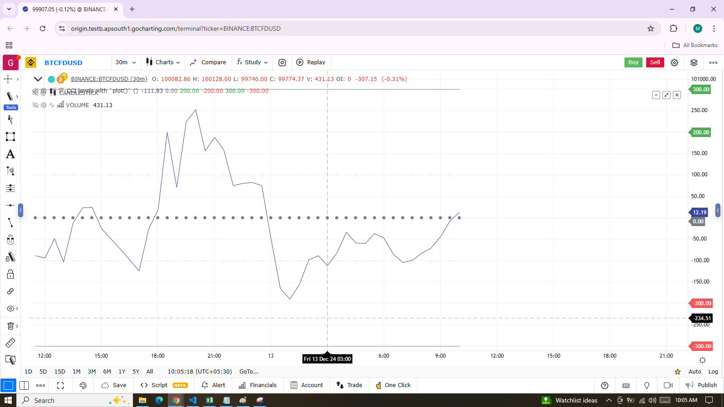The image size is (724, 407).
Task: Open the Financials tab
Action: pyautogui.click(x=257, y=385)
